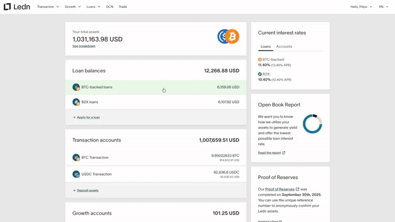Open the Read the report link
395x222 pixels.
click(x=269, y=153)
